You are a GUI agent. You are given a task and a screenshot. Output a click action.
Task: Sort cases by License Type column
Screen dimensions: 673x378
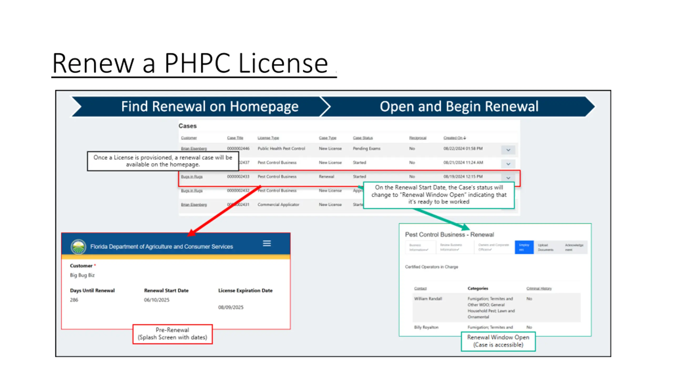pos(268,138)
